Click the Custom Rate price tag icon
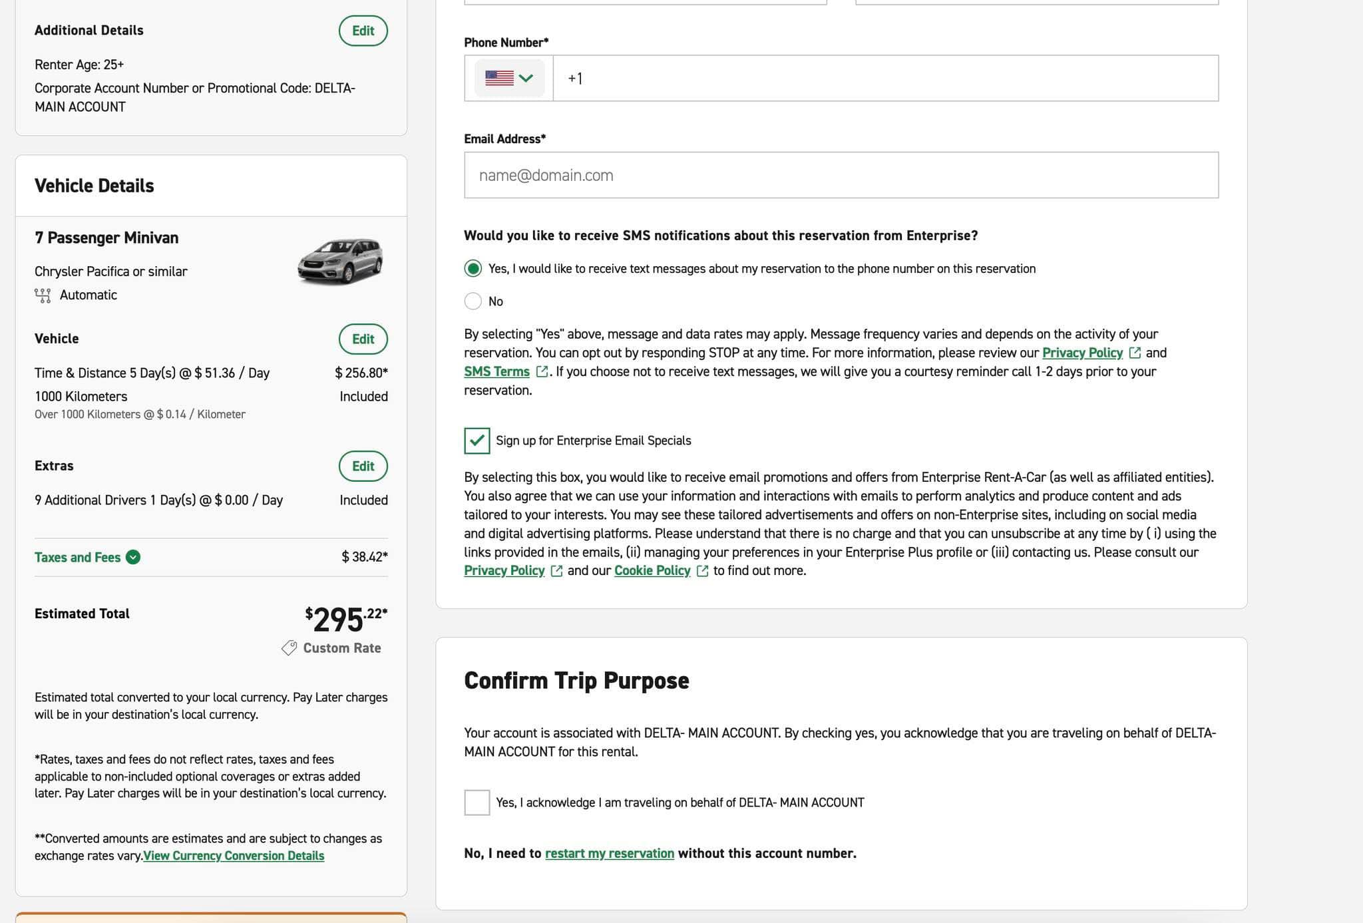 coord(289,648)
